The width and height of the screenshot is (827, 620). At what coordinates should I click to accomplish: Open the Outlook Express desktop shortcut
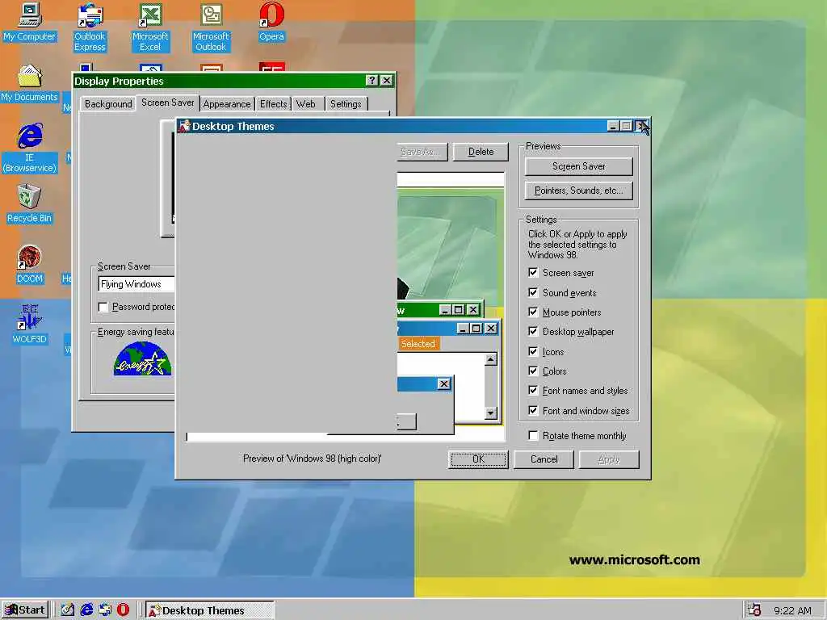pos(90,27)
